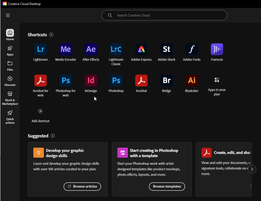Open the Lightroom shortcut

pyautogui.click(x=40, y=49)
